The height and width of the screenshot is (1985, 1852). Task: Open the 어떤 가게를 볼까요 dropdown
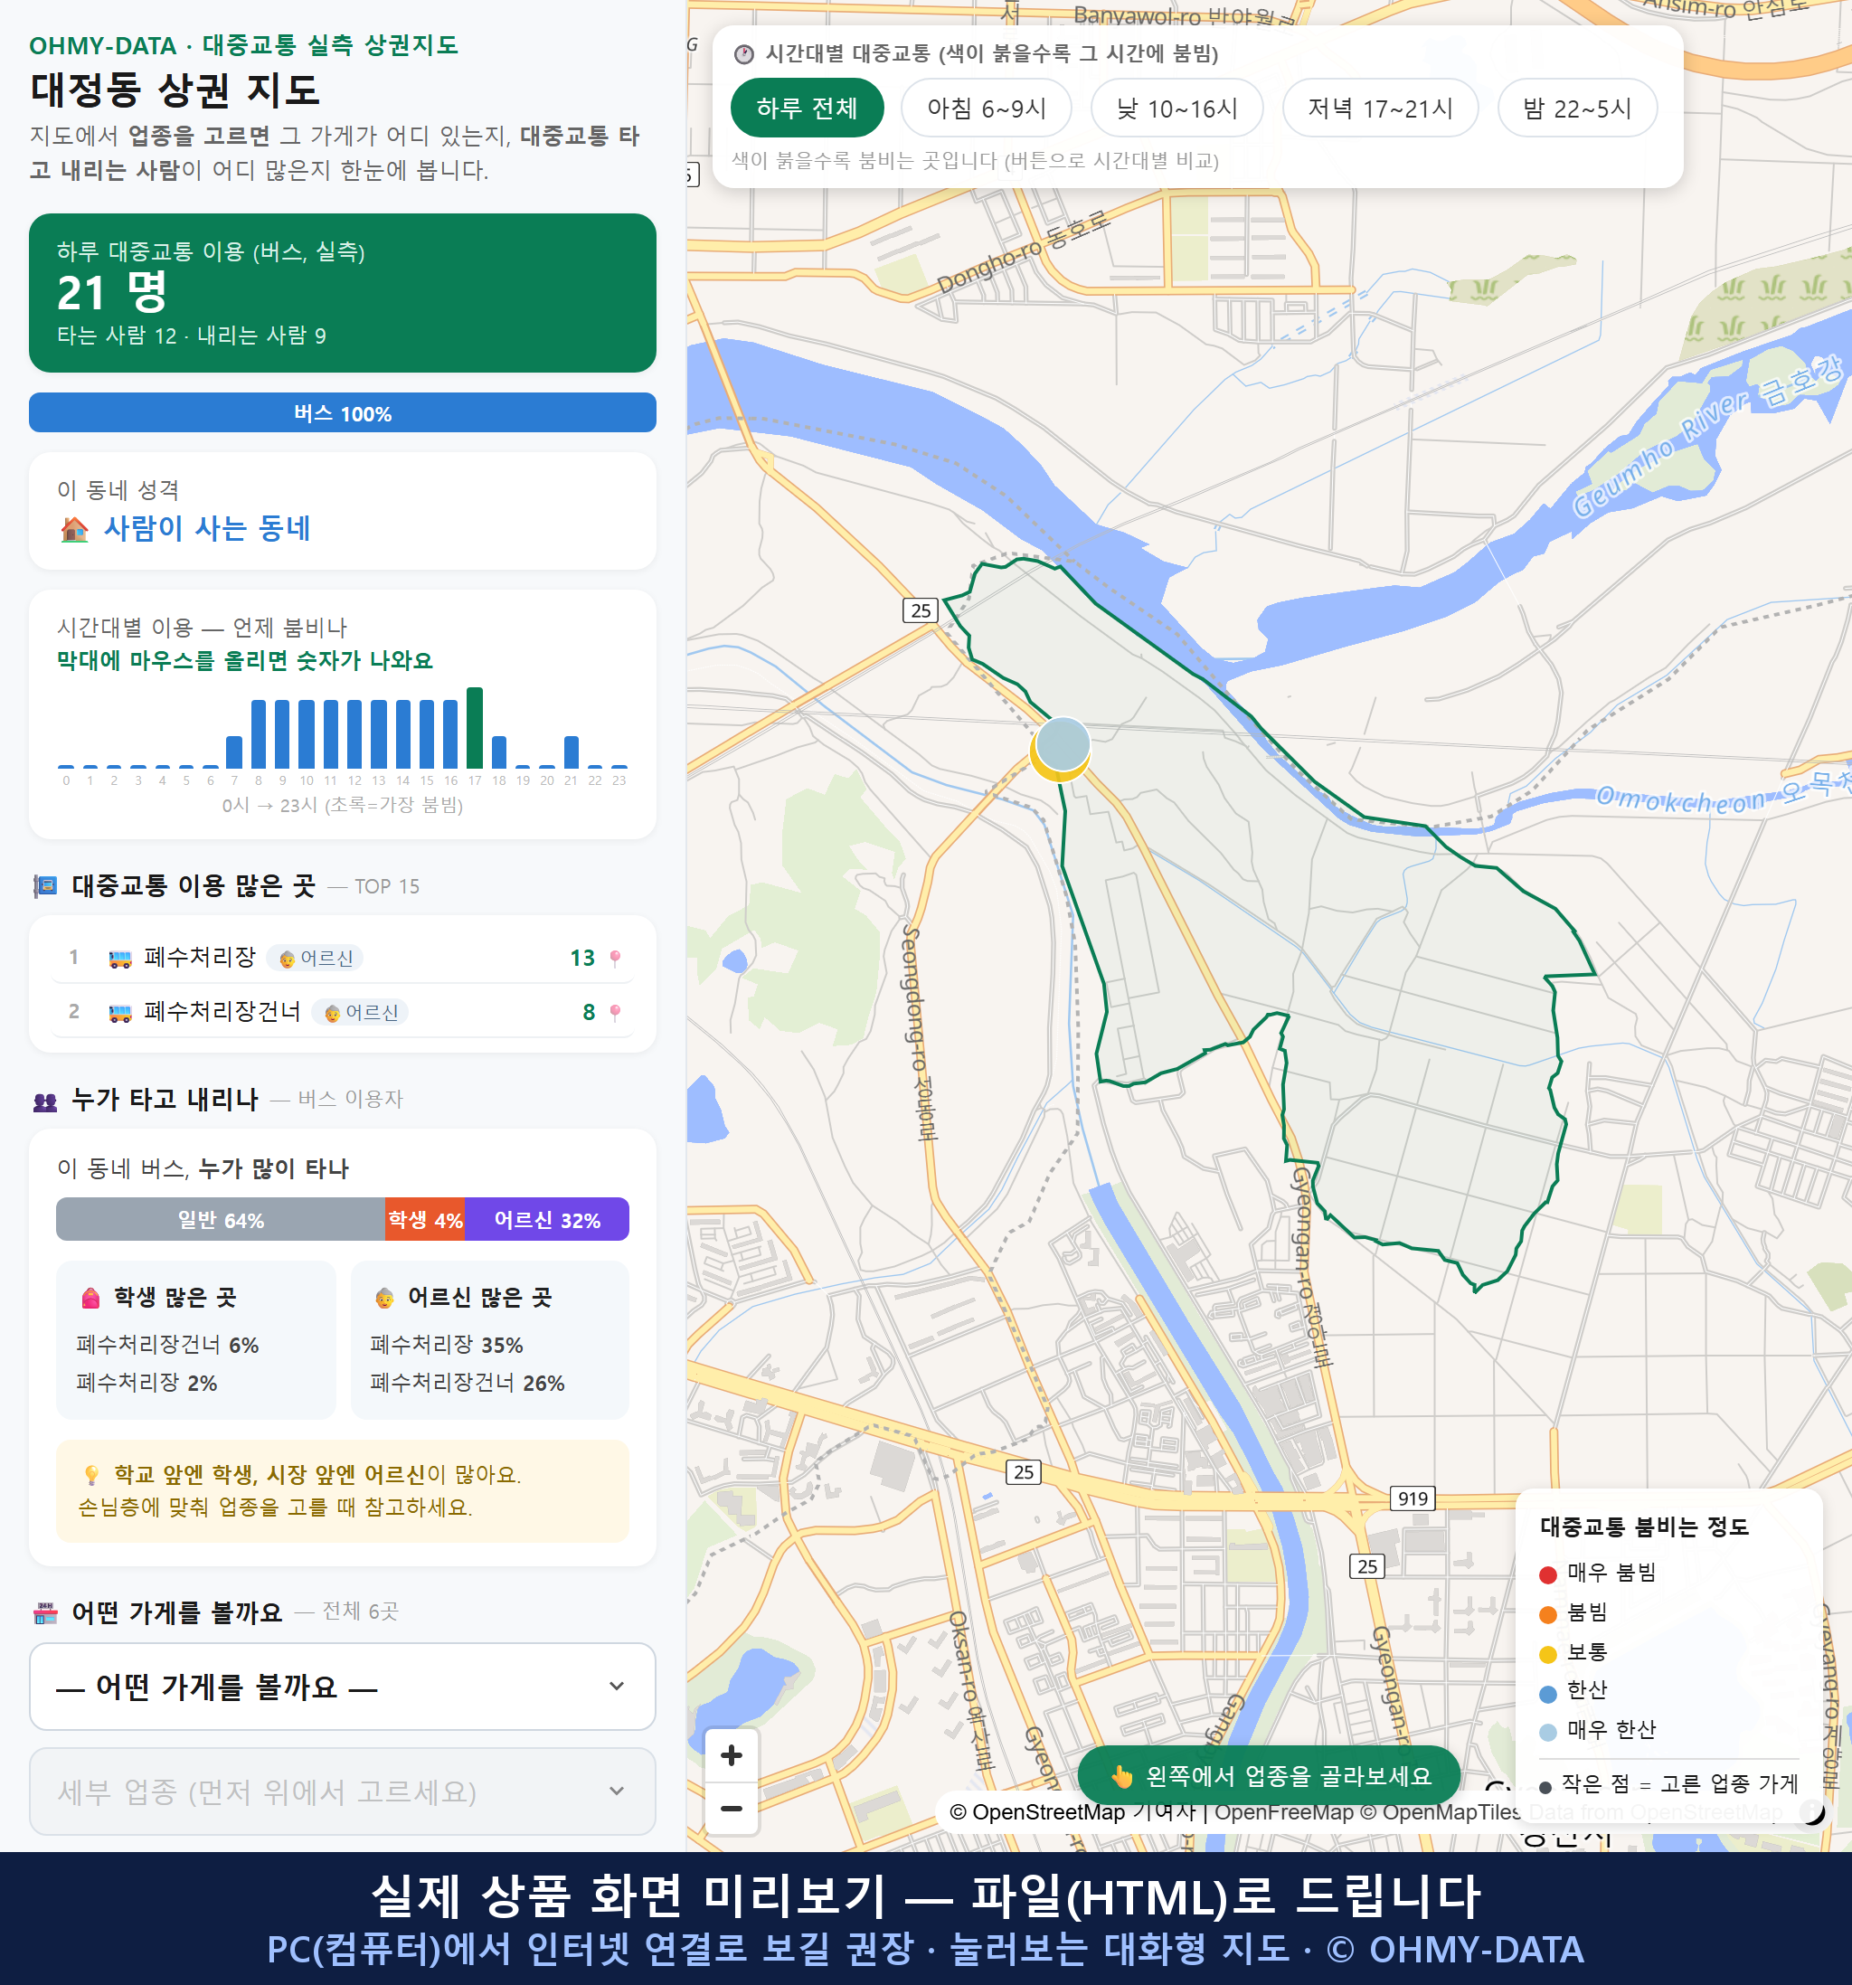coord(343,1687)
